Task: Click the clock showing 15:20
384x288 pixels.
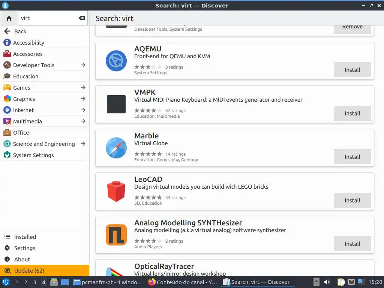Action: (x=375, y=282)
